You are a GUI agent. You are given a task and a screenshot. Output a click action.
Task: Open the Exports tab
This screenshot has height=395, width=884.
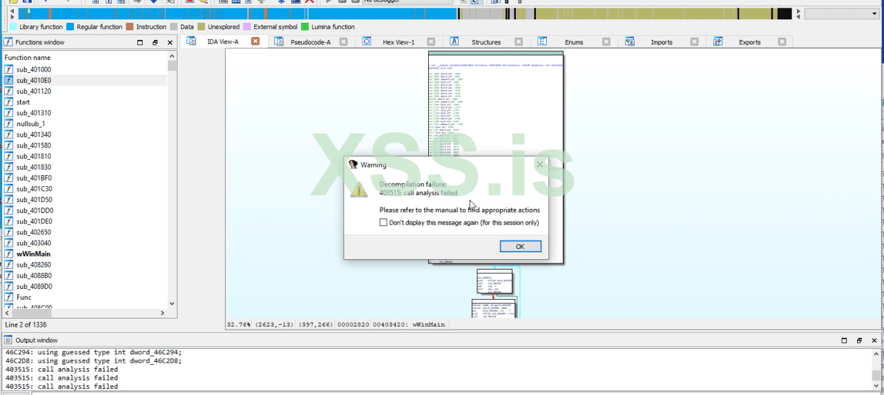pos(749,42)
